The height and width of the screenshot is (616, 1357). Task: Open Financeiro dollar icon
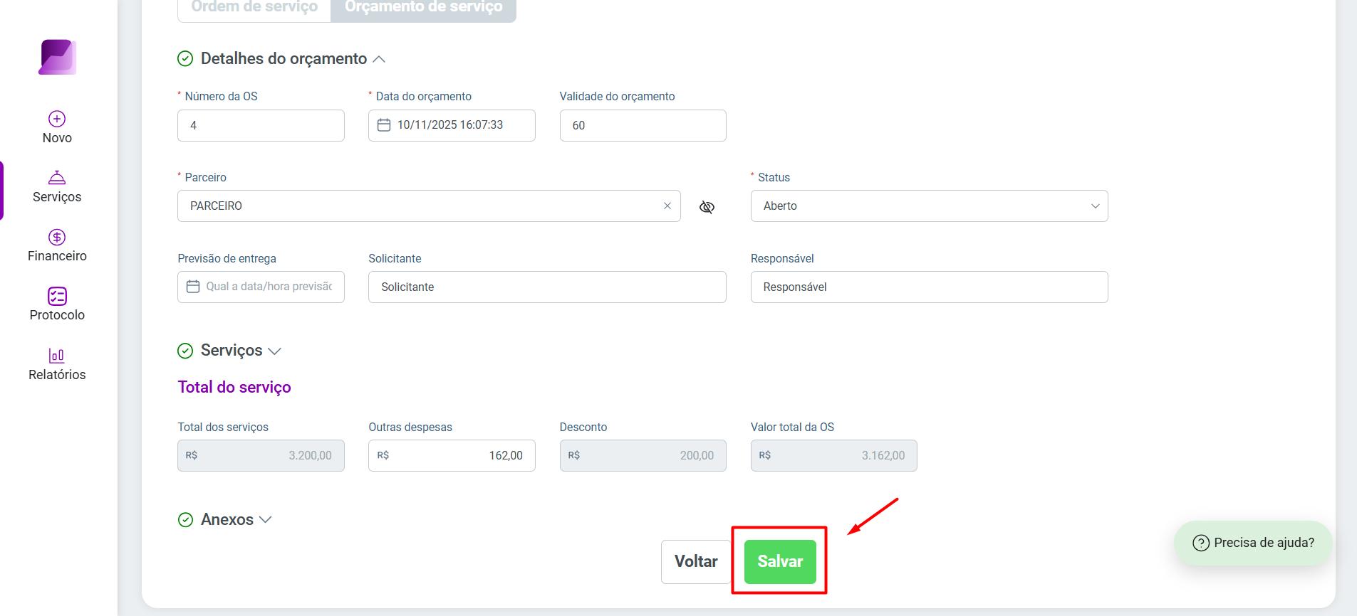tap(57, 237)
